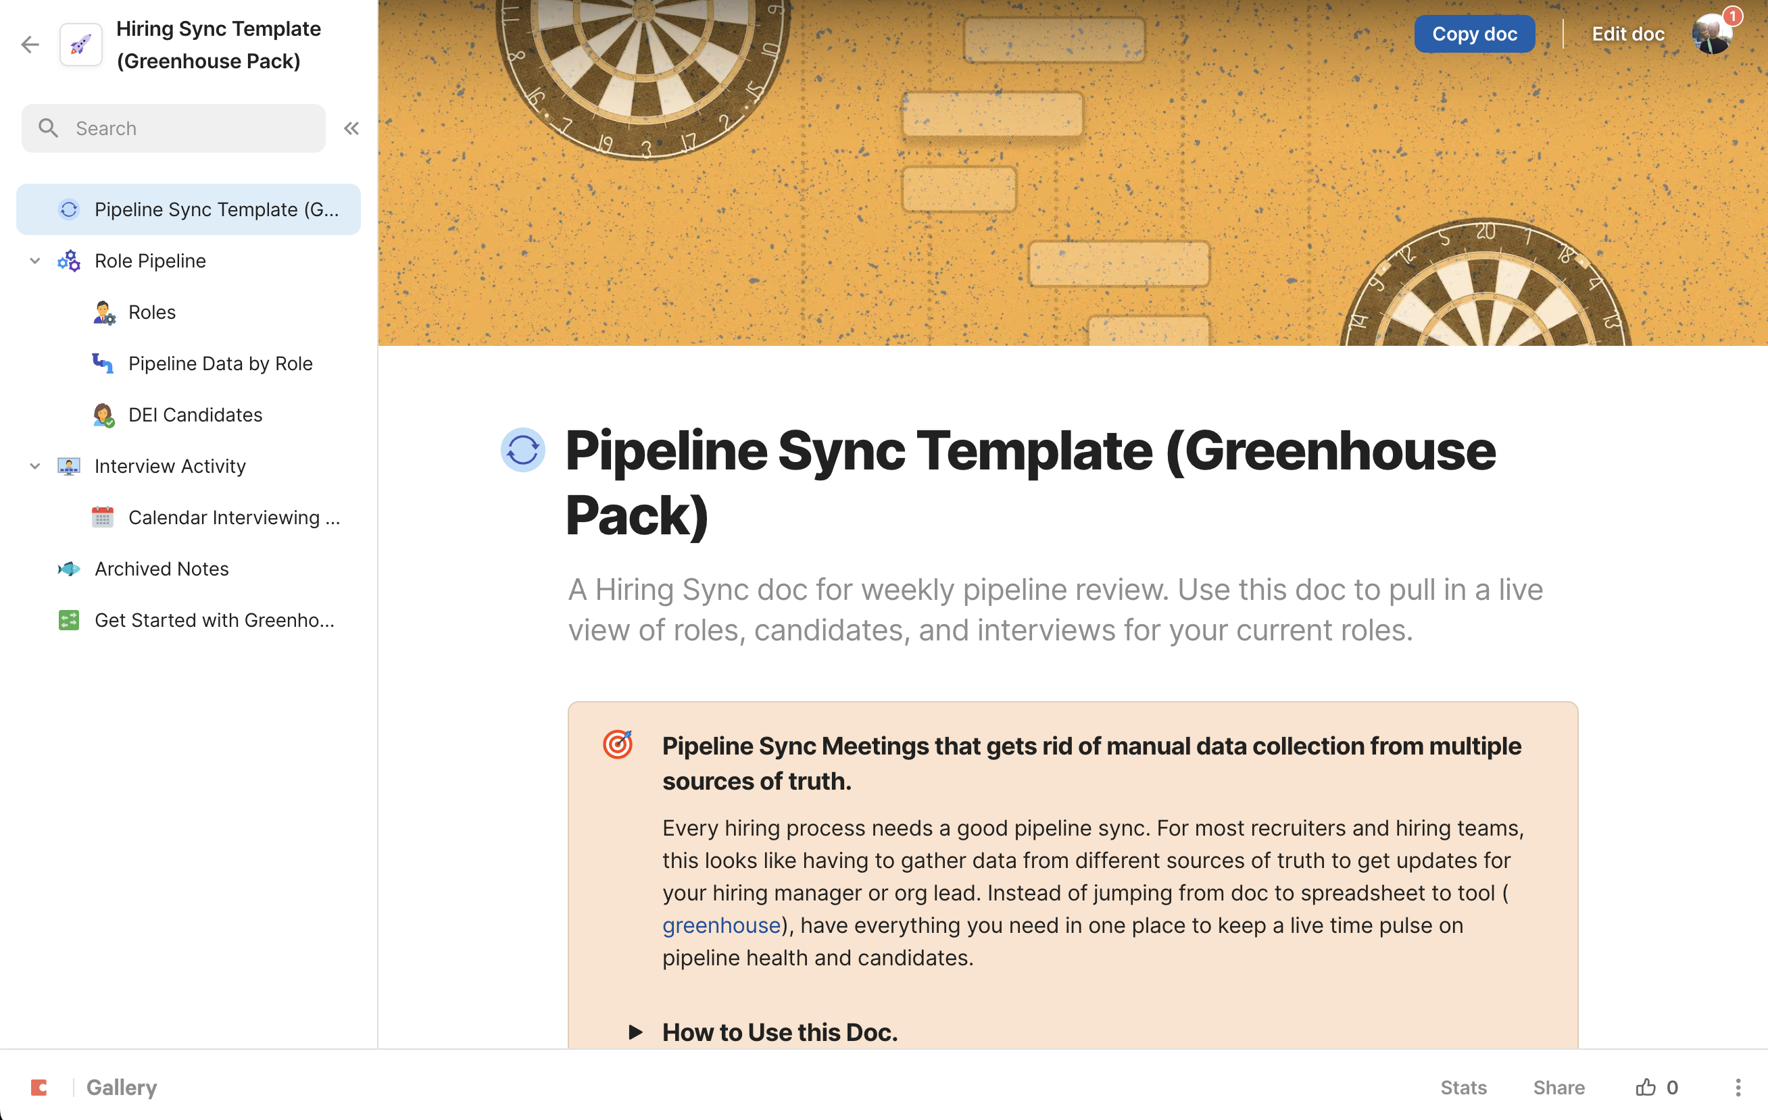
Task: Collapse the Interview Activity section
Action: pos(34,466)
